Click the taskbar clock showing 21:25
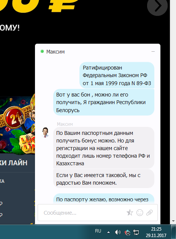176x239 pixels. tap(156, 232)
